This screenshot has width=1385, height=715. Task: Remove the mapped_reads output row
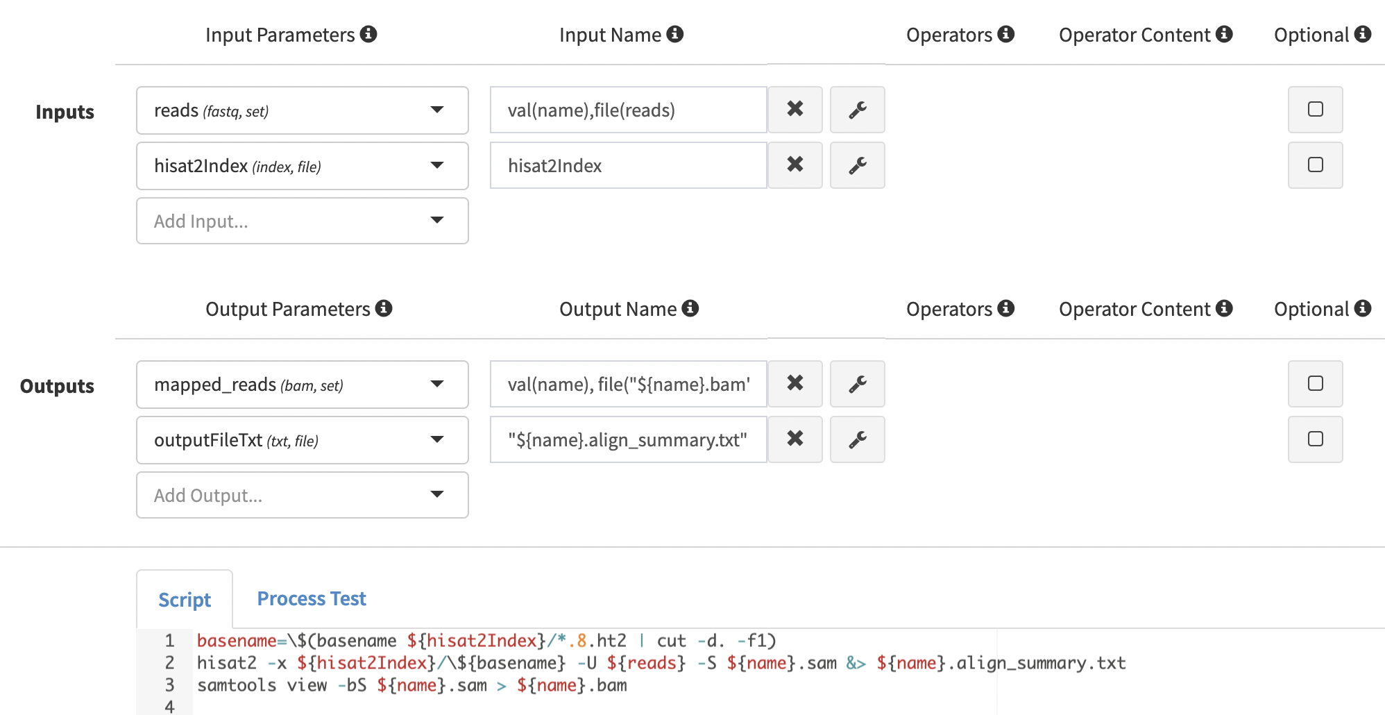[x=795, y=384]
